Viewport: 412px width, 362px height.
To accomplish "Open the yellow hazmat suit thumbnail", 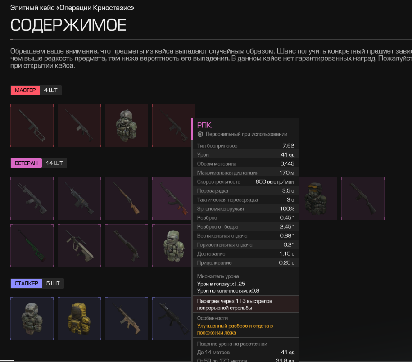I will [79, 319].
